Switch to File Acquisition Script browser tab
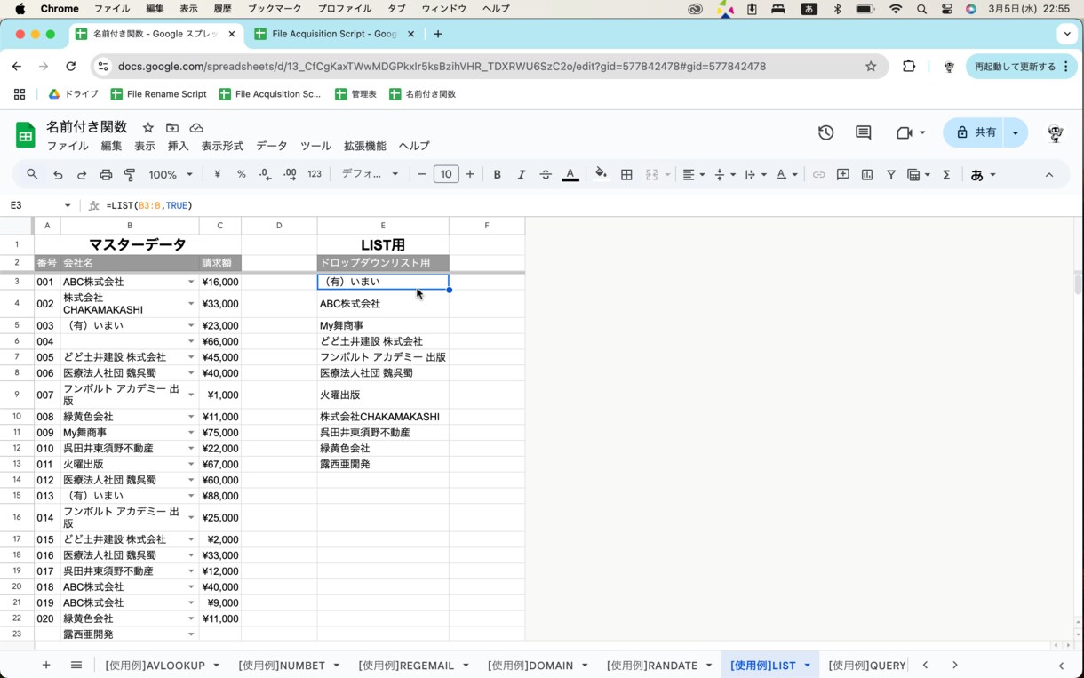The width and height of the screenshot is (1084, 678). tap(333, 34)
